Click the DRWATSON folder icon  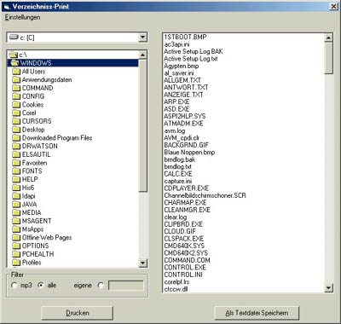(16, 146)
